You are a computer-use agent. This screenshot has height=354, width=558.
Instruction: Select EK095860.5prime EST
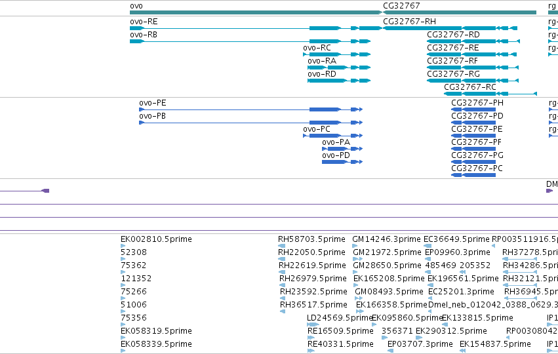click(407, 318)
